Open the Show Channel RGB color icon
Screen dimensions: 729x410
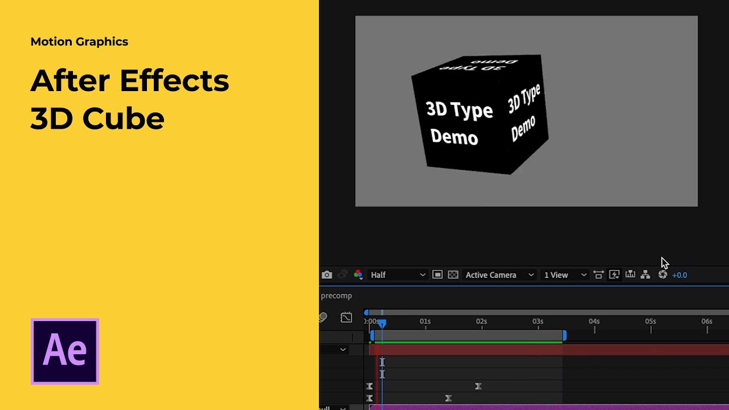(x=358, y=275)
